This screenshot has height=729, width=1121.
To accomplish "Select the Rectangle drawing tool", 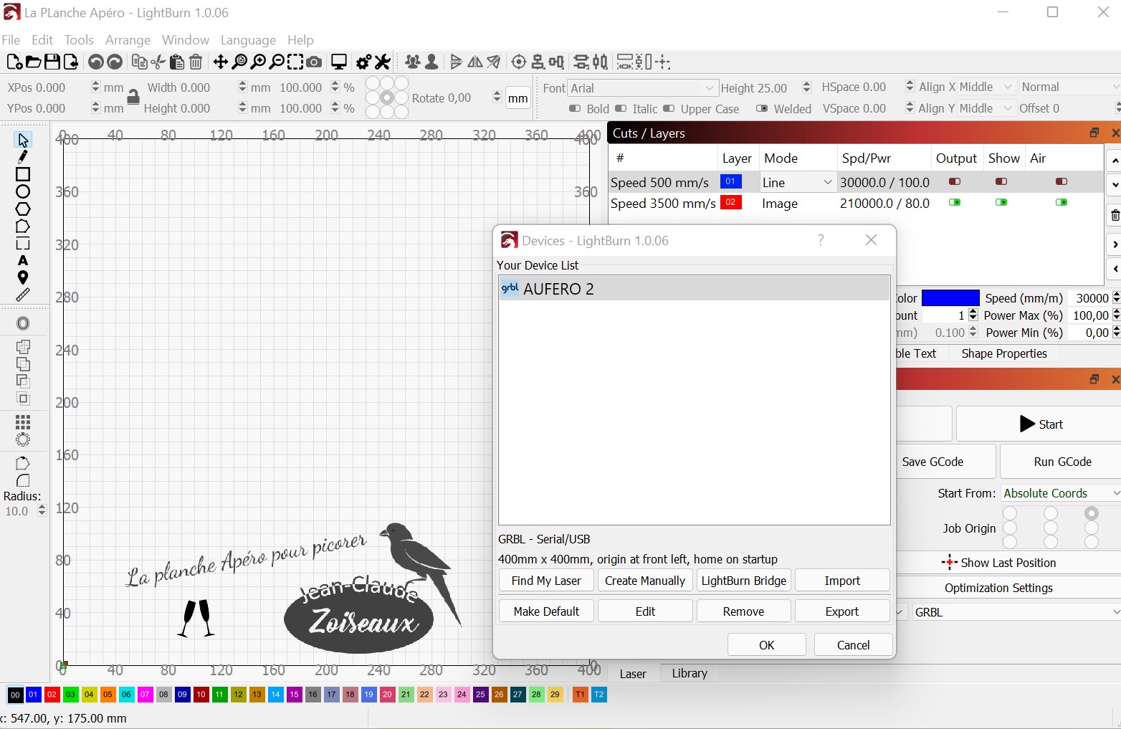I will (23, 174).
